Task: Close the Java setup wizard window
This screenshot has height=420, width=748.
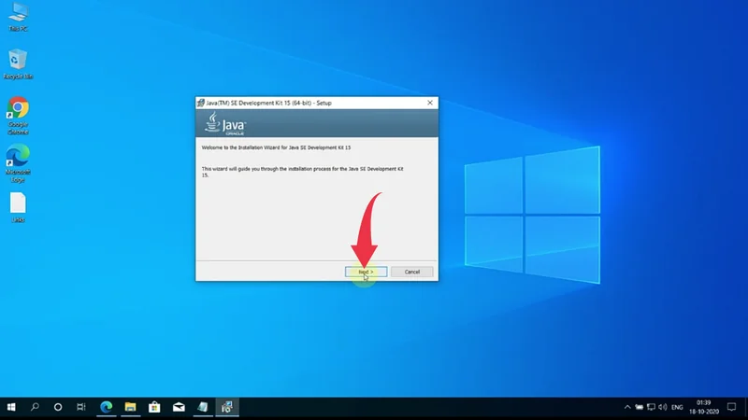Action: coord(430,102)
